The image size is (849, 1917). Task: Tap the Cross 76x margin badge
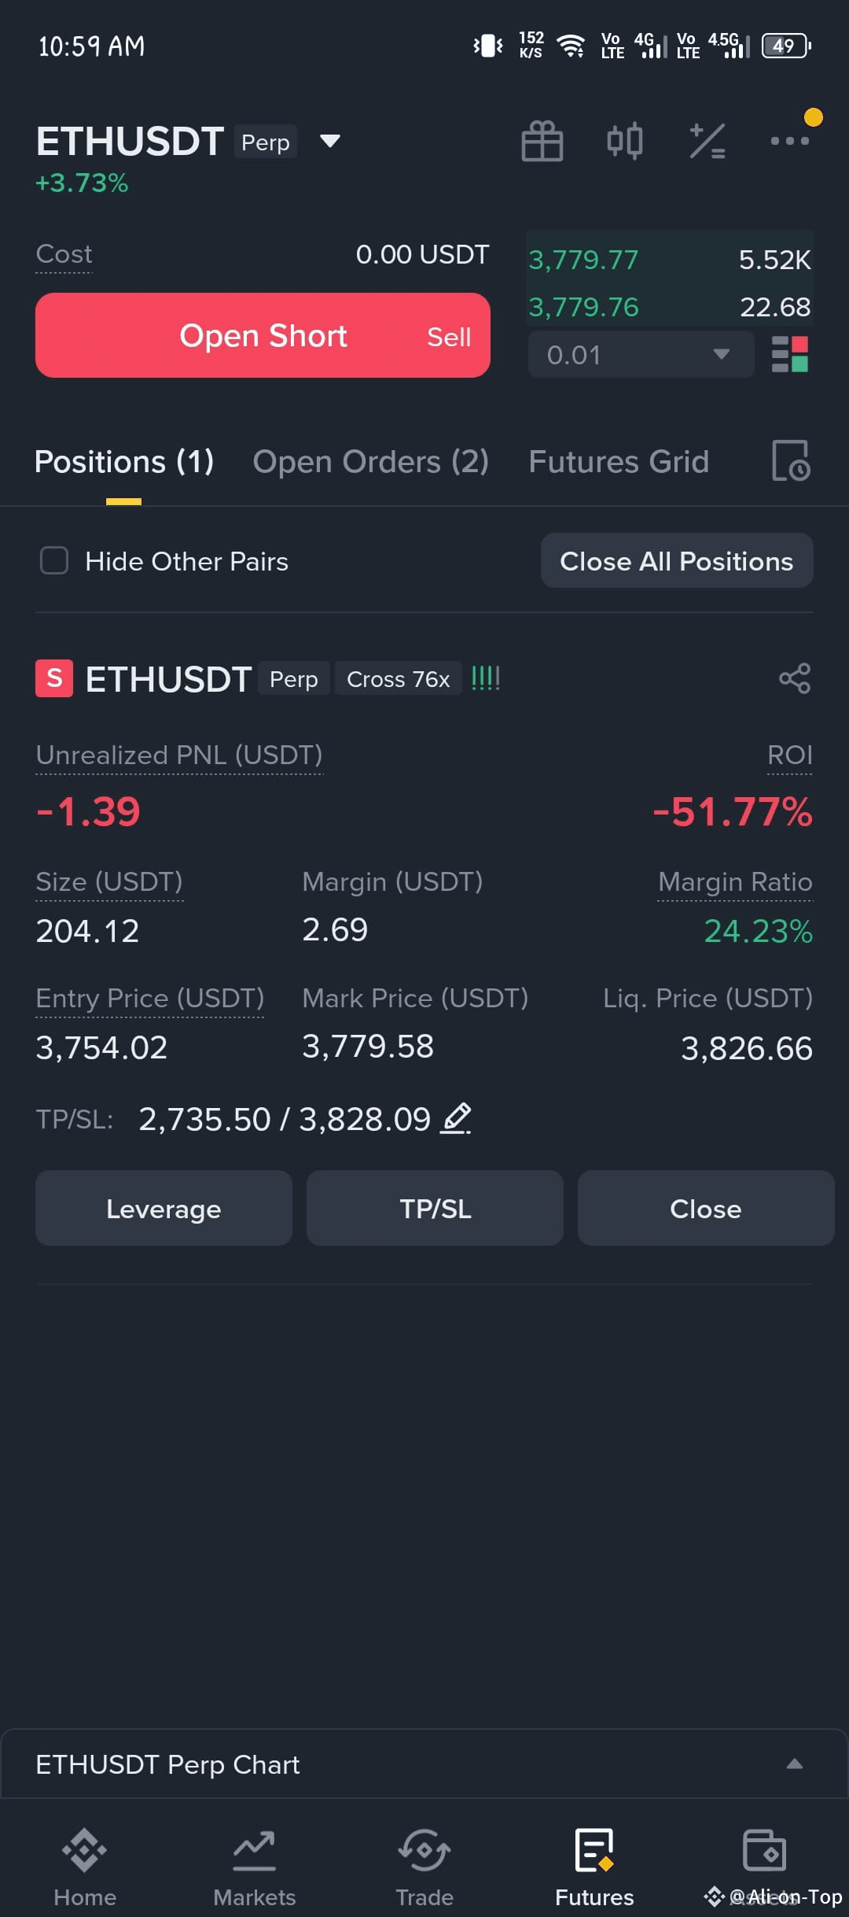399,679
